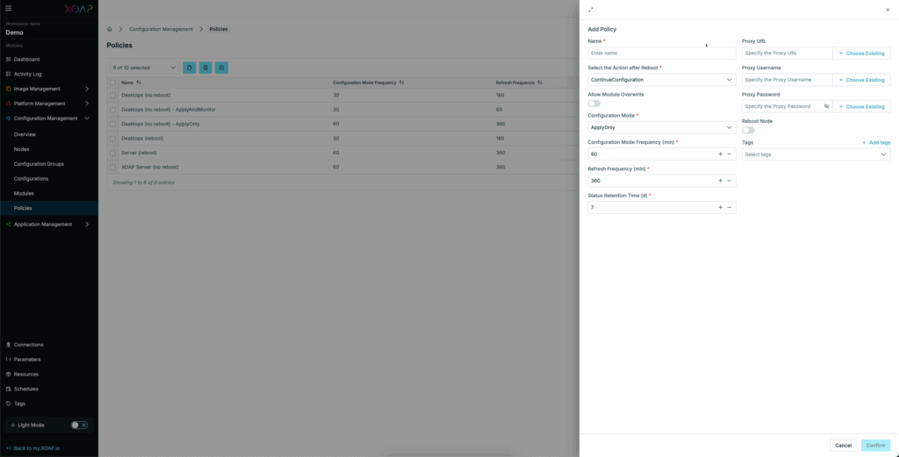Image resolution: width=899 pixels, height=457 pixels.
Task: Increase Configuration Mode Frequency with plus
Action: [720, 154]
